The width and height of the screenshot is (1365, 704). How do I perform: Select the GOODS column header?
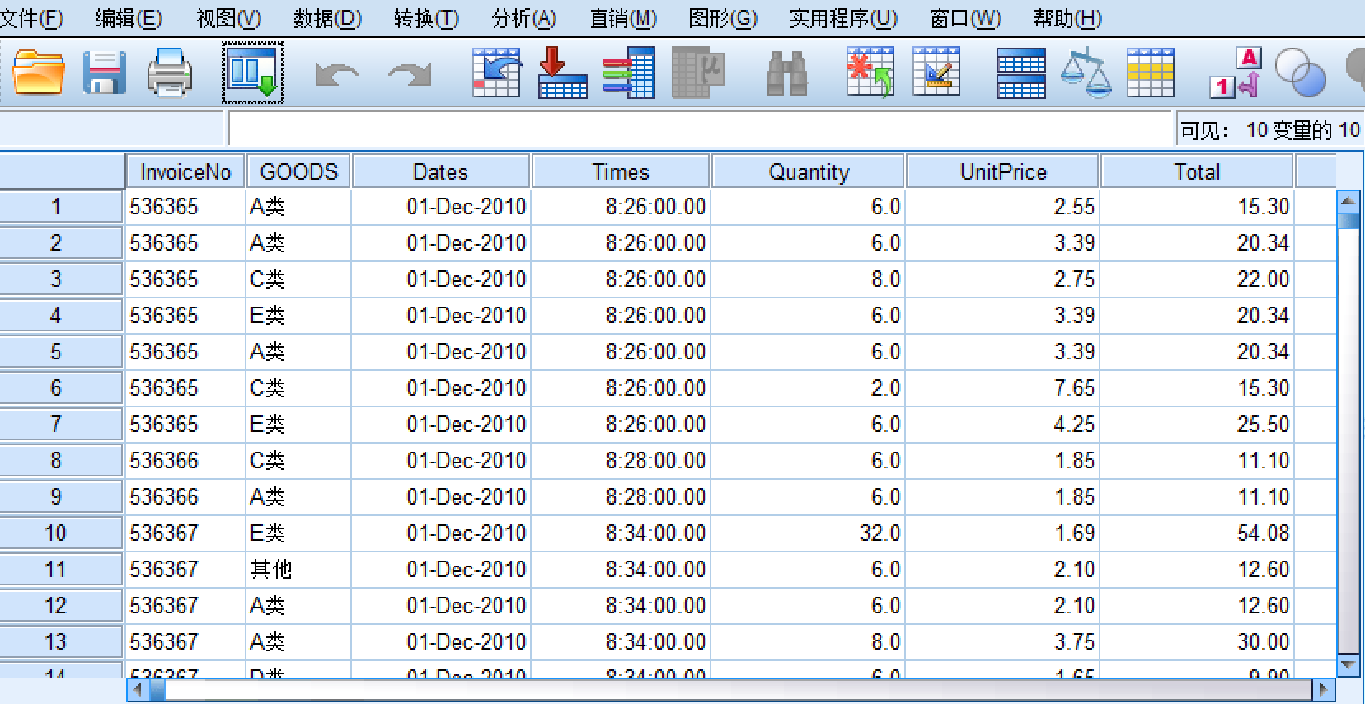pos(298,171)
